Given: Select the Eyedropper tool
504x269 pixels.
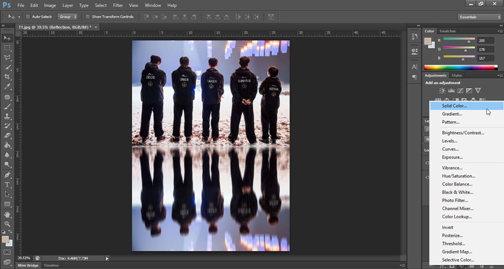Looking at the screenshot, I should point(7,86).
